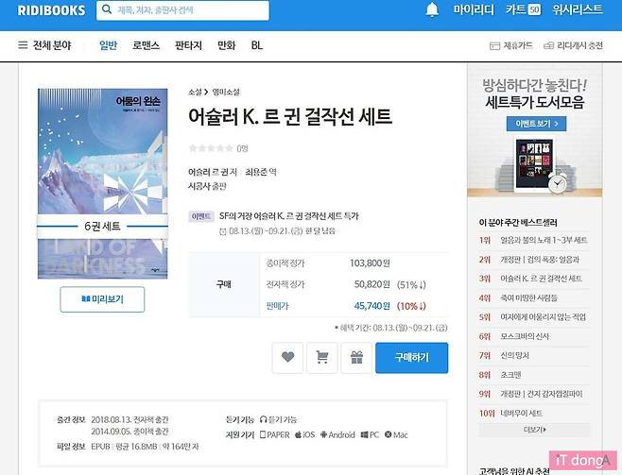Open 마이리디 page
Viewport: 622px width, 475px height.
[474, 9]
